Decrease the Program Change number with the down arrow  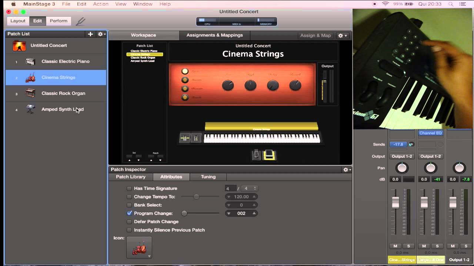229,213
